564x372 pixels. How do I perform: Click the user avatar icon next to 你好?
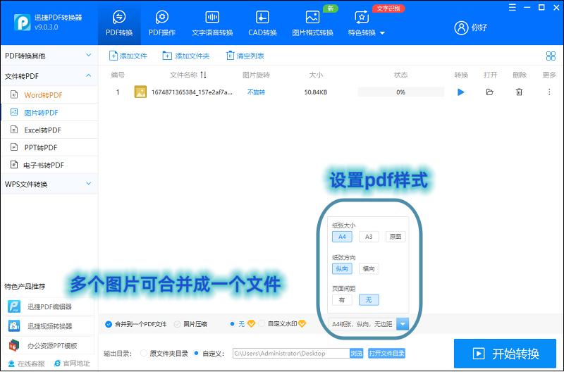[461, 27]
